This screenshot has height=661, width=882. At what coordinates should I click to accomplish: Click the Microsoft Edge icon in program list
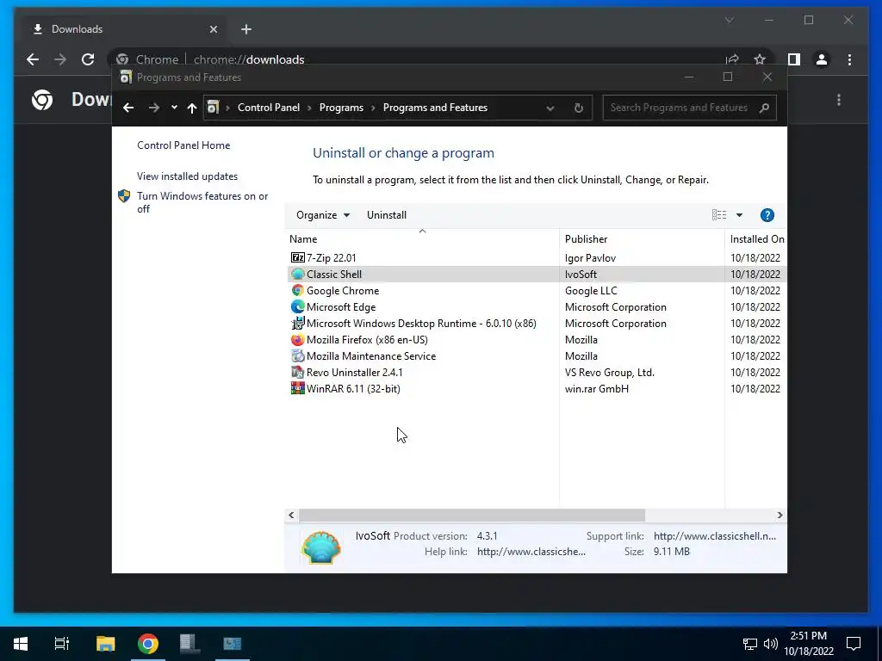[x=297, y=307]
